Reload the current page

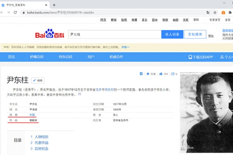pyautogui.click(x=15, y=12)
